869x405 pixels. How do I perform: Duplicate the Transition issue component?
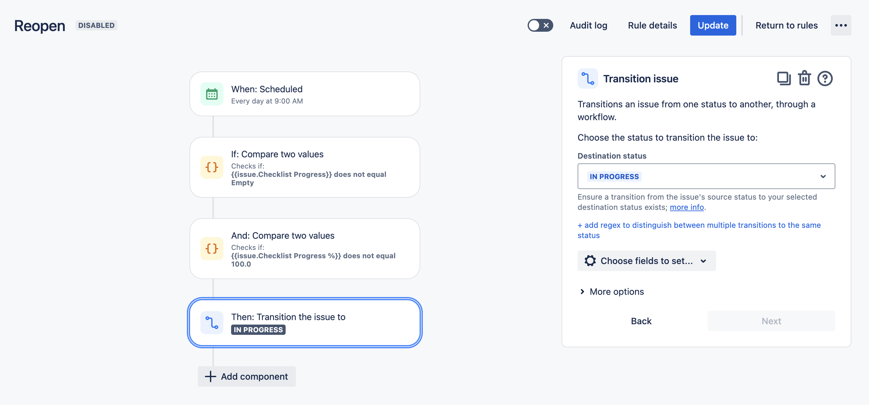coord(783,79)
